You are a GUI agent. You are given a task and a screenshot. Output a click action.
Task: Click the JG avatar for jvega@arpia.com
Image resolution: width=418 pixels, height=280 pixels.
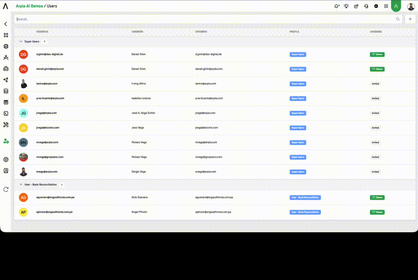[x=24, y=113]
